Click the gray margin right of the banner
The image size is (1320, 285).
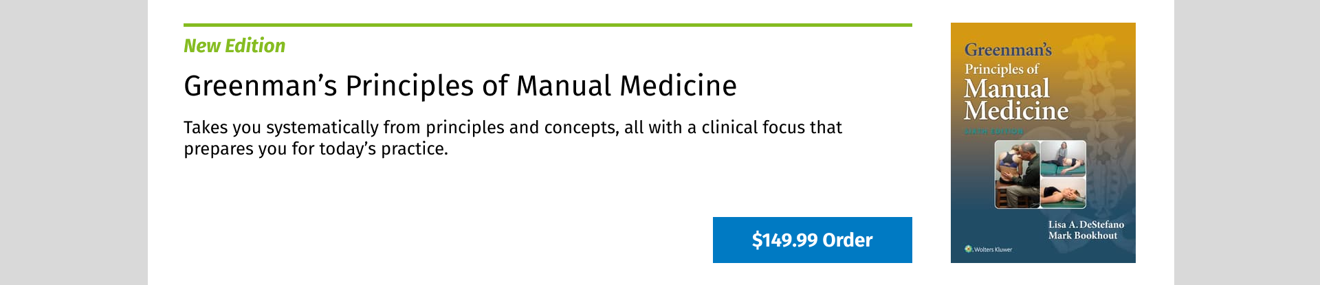(x=1247, y=142)
